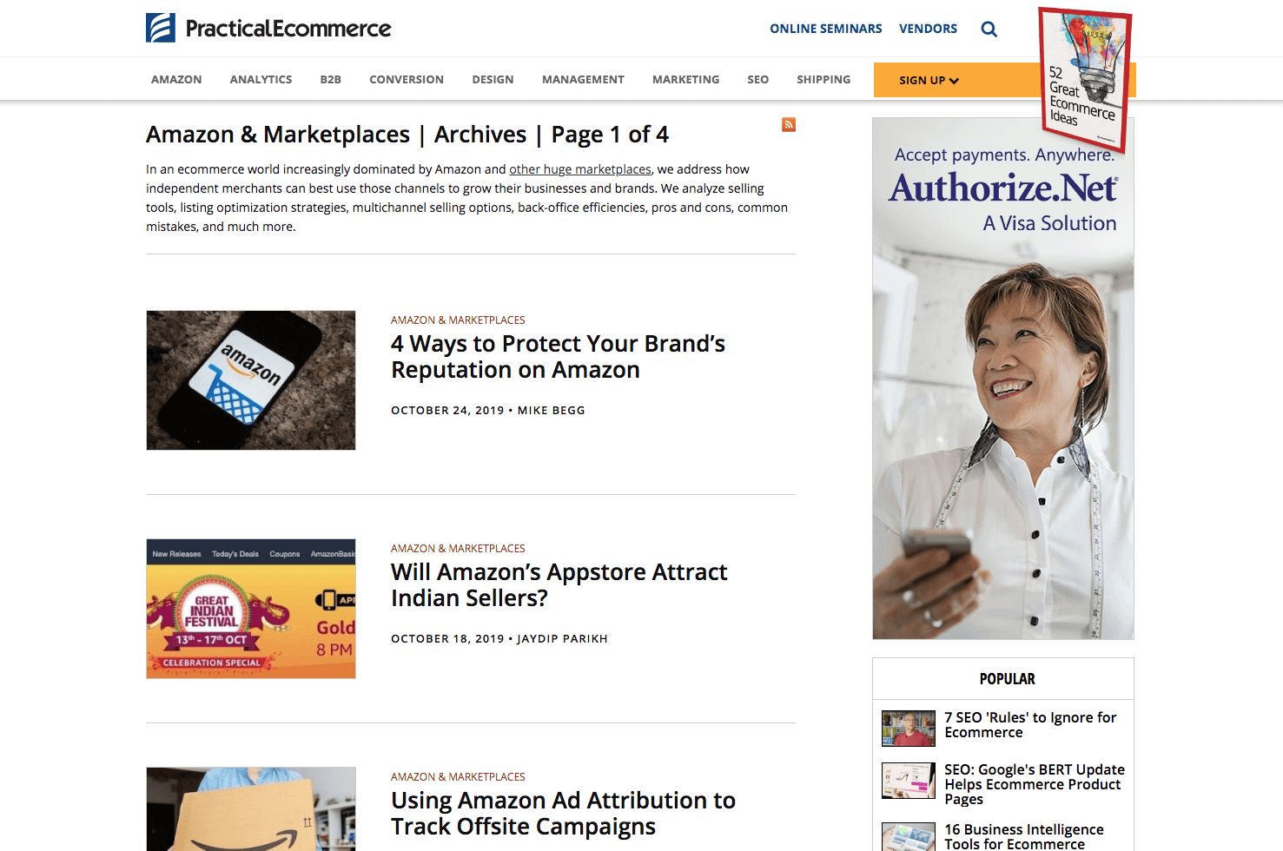
Task: Click 'OCTOBER 24, 2019 • MIKE BEGG' byline
Action: click(488, 411)
